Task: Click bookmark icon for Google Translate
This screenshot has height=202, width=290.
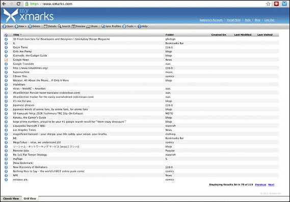Action: [6, 64]
